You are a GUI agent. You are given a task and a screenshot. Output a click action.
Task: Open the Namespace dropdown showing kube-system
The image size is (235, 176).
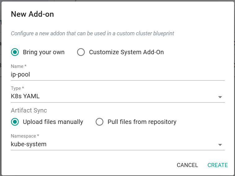[x=118, y=144]
